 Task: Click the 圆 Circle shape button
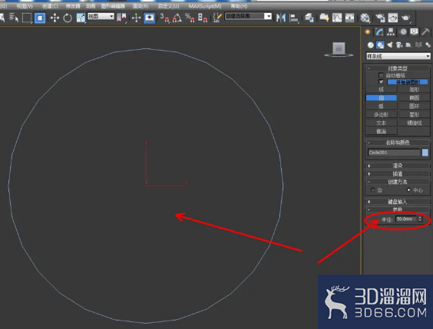tap(382, 97)
